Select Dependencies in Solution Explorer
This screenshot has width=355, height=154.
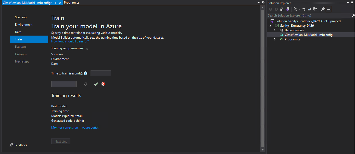click(x=294, y=30)
